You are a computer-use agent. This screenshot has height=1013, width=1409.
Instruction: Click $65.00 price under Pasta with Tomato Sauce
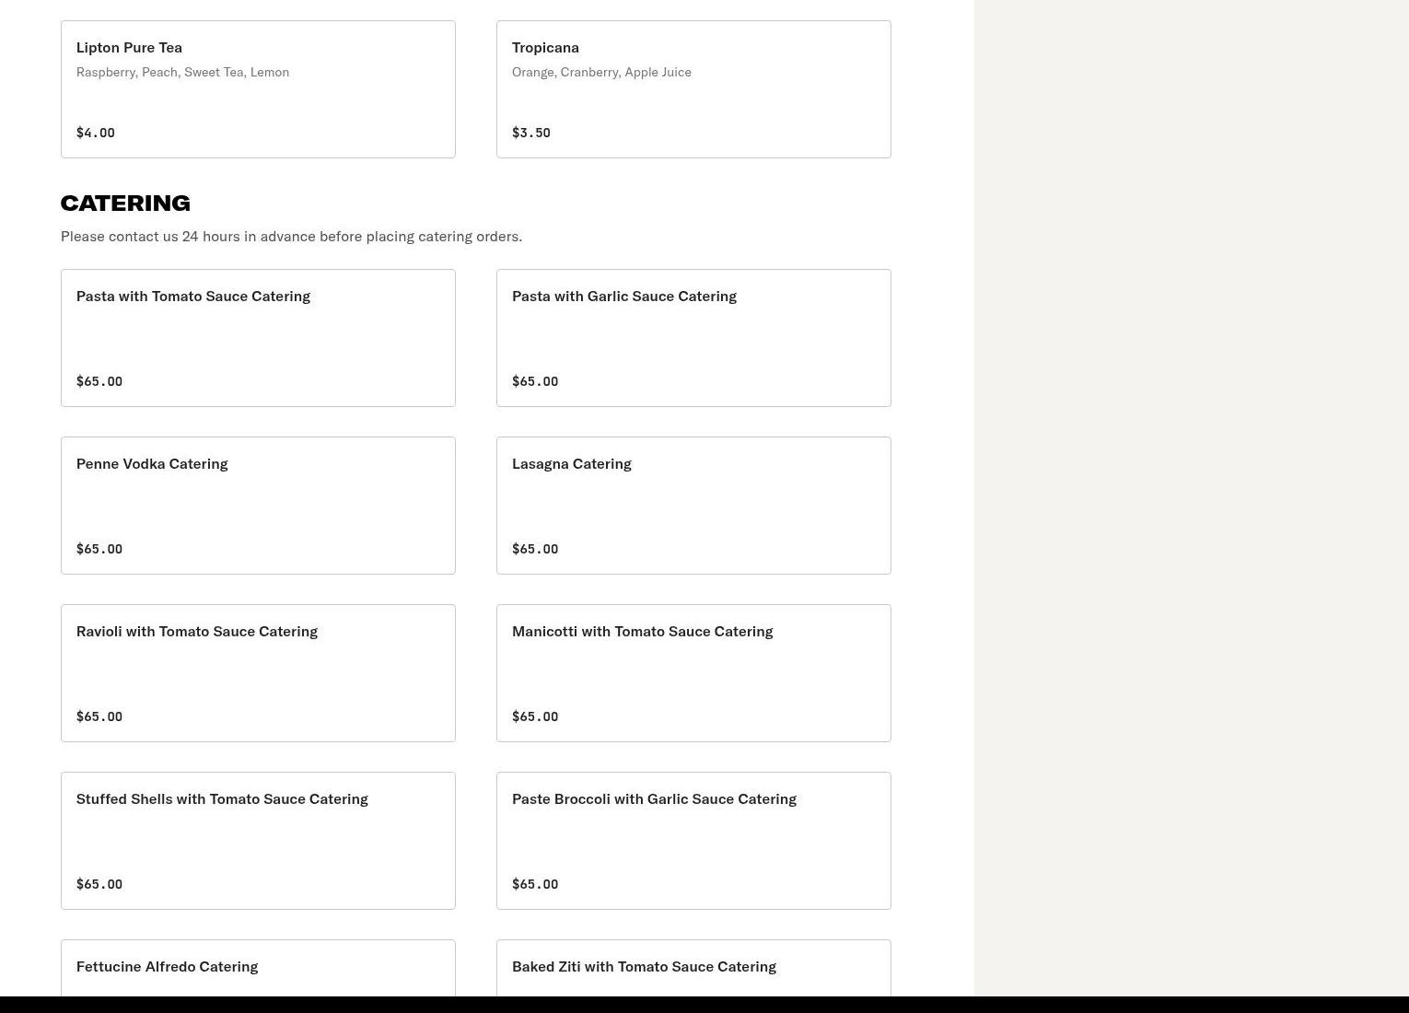point(99,381)
